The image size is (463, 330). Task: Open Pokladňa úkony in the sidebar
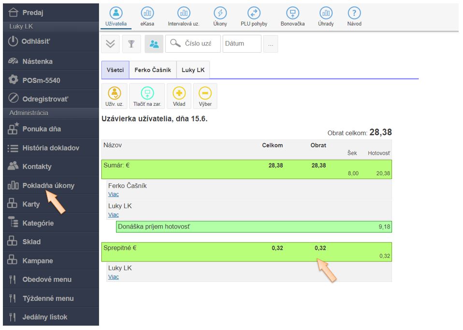coord(48,186)
